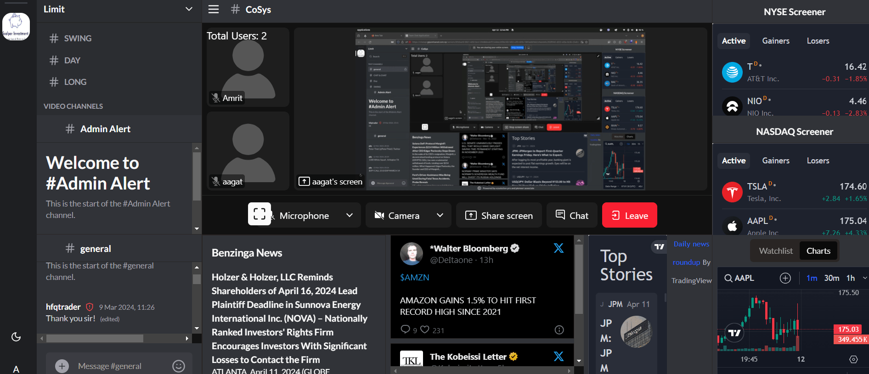Toggle the Microphone button
The image size is (869, 374).
click(303, 216)
